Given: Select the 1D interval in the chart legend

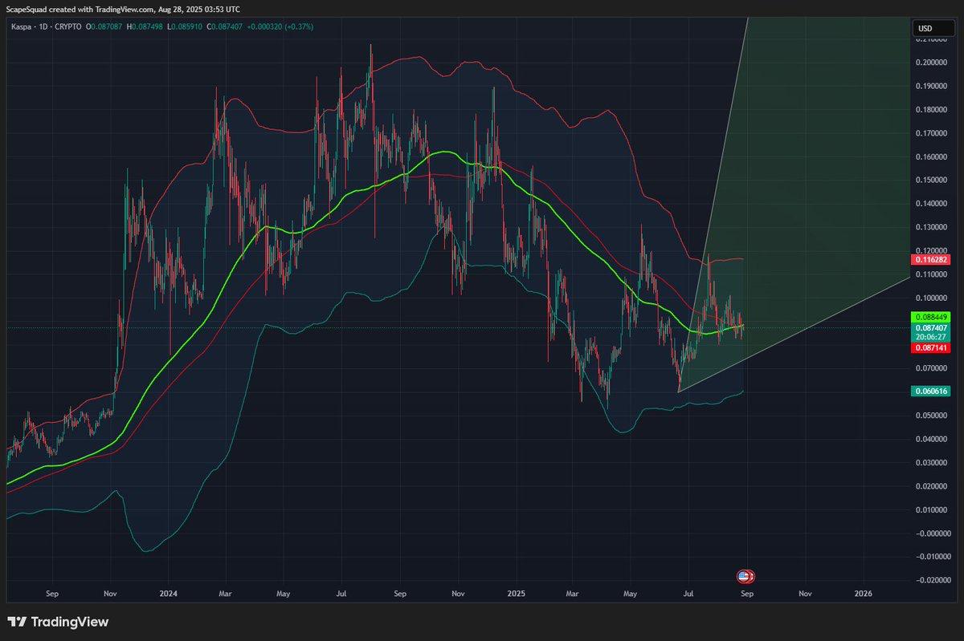Looking at the screenshot, I should [x=43, y=26].
